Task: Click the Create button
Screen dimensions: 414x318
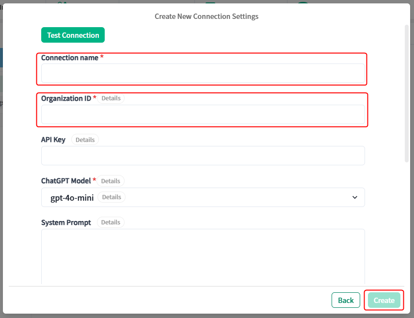Action: pos(384,300)
